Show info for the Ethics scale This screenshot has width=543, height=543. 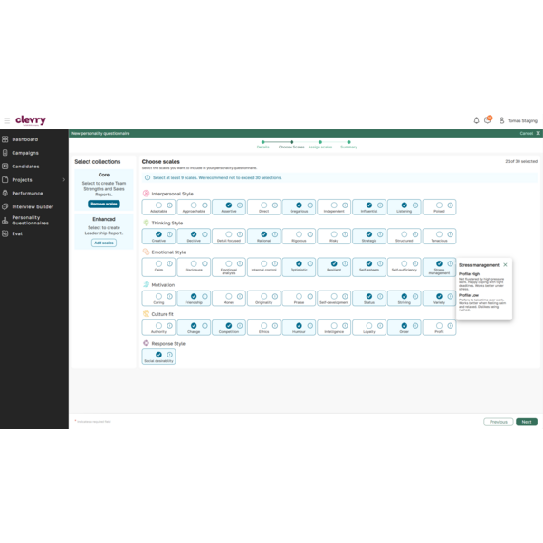click(x=275, y=326)
